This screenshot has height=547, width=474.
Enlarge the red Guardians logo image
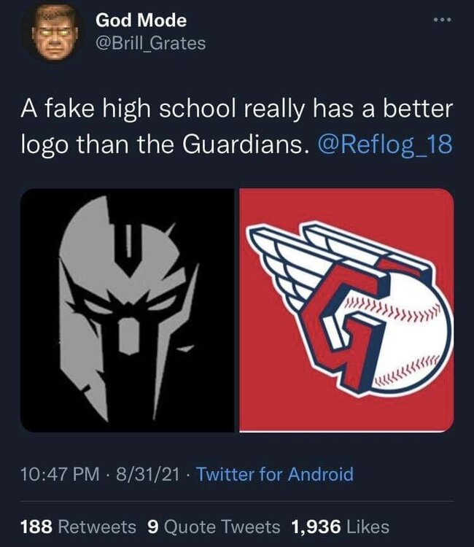point(346,310)
